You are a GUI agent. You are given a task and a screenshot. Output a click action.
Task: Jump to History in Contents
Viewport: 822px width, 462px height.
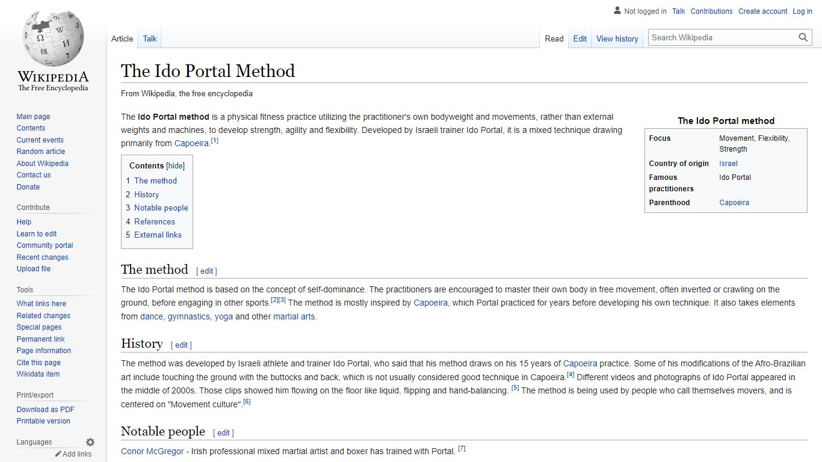[146, 194]
